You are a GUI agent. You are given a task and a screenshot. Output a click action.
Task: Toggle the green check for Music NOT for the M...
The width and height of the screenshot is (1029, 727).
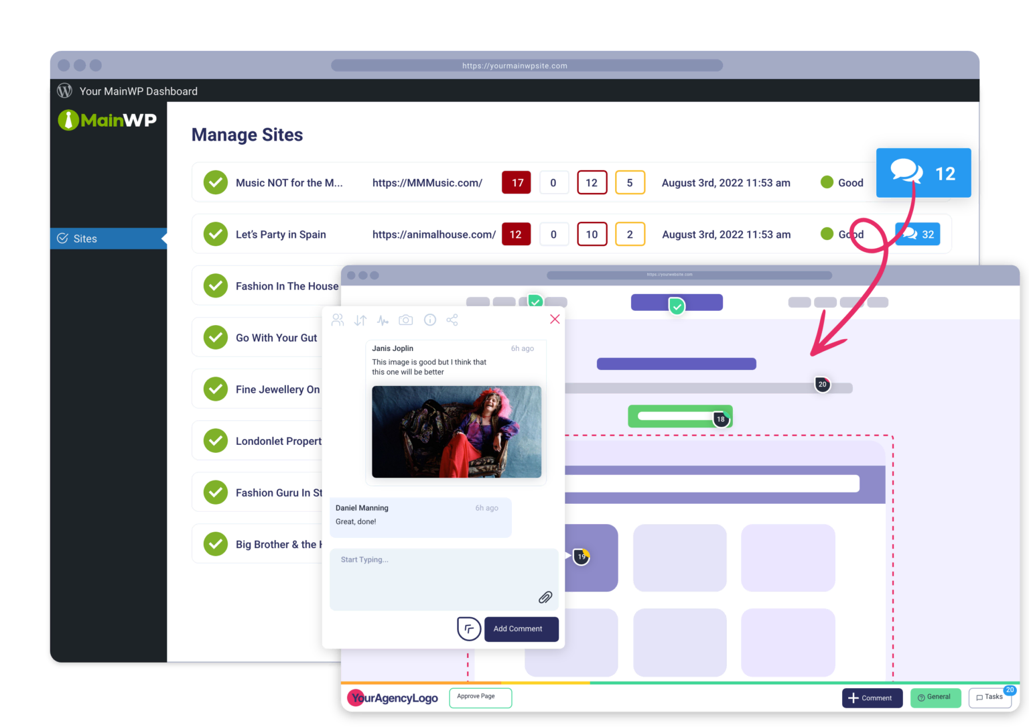pos(216,182)
